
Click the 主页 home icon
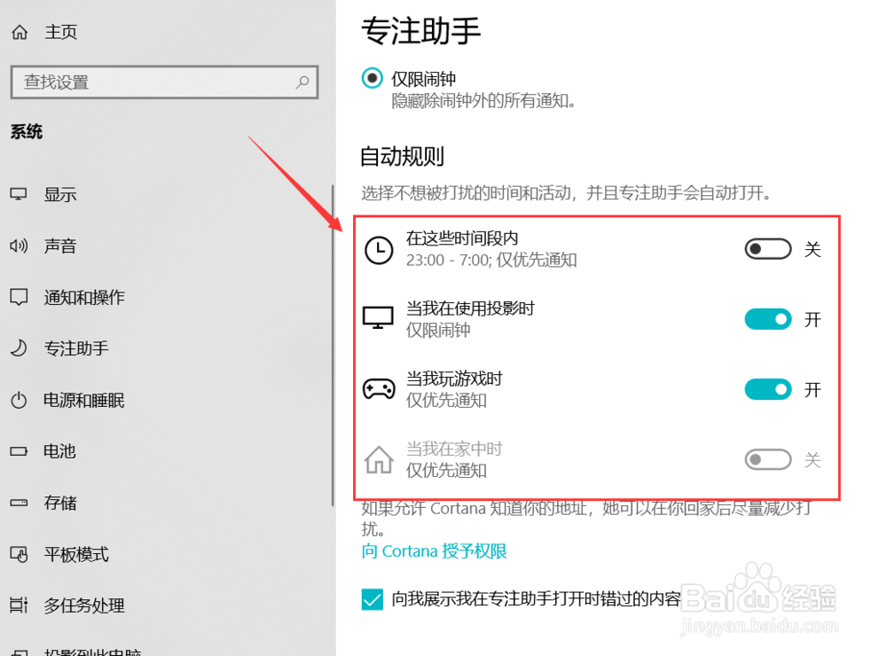(x=19, y=31)
